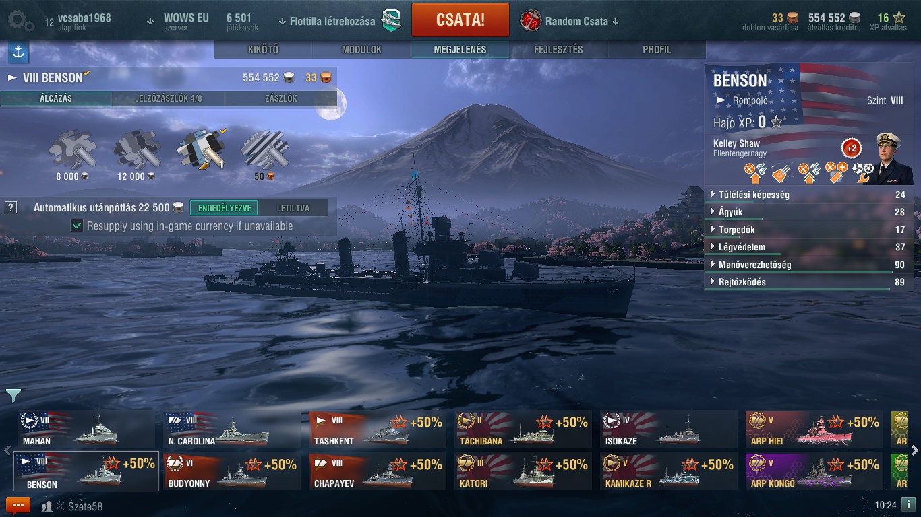Screen dimensions: 921x517
Task: Open the ship filter funnel icon
Action: click(13, 395)
